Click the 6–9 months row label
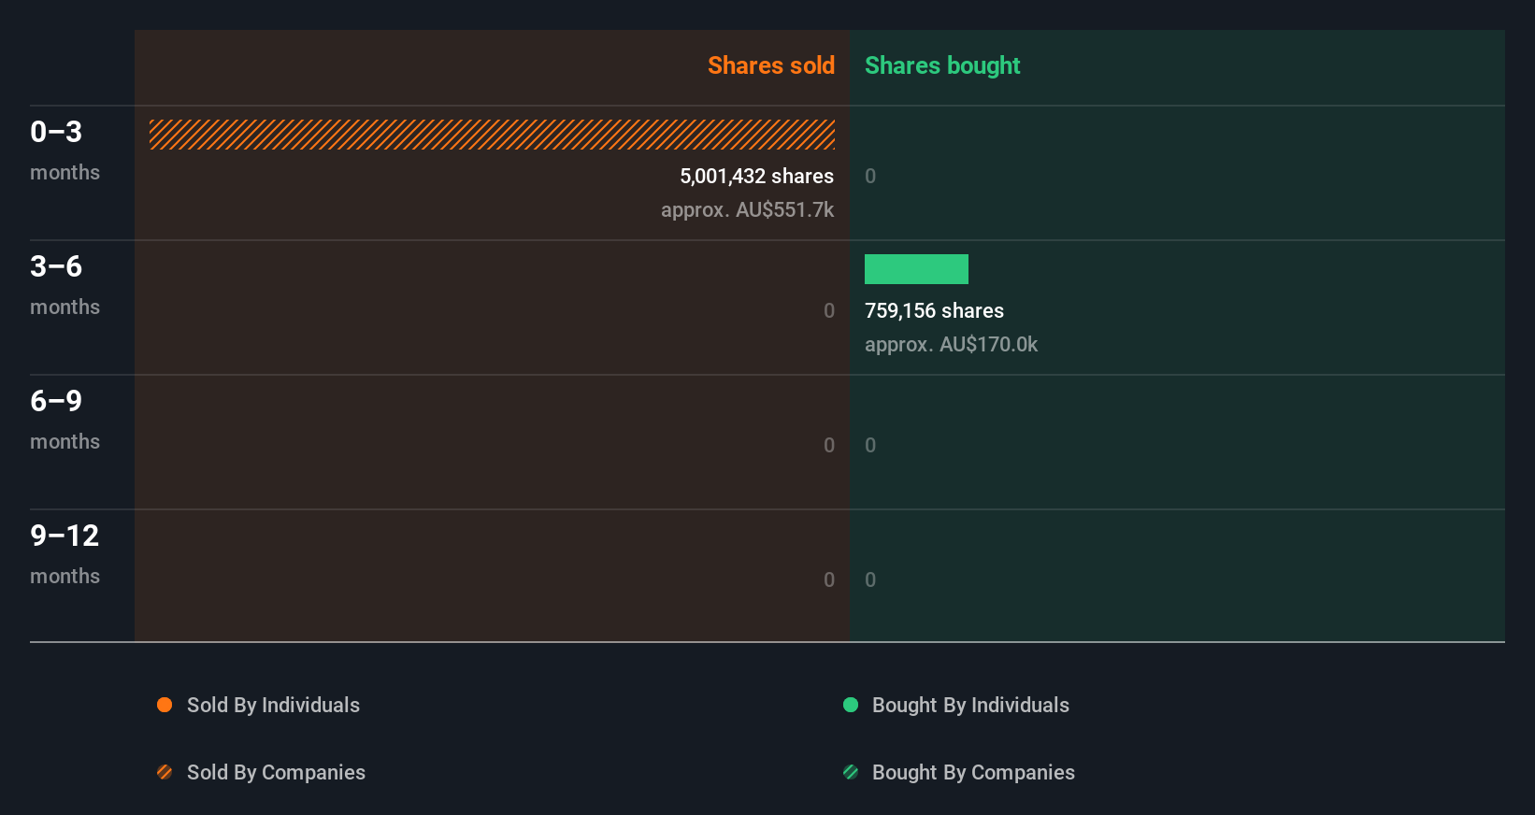1535x815 pixels. pos(65,419)
